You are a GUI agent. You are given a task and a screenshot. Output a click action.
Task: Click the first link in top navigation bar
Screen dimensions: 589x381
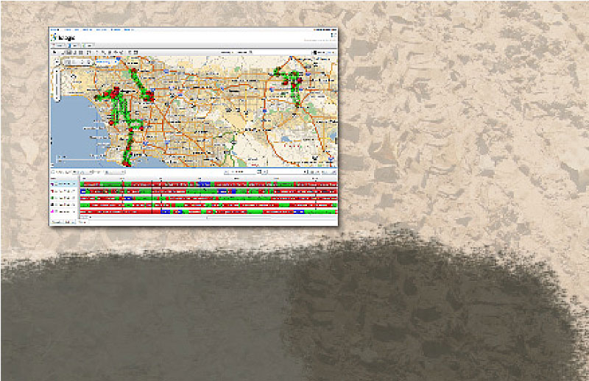pyautogui.click(x=53, y=30)
